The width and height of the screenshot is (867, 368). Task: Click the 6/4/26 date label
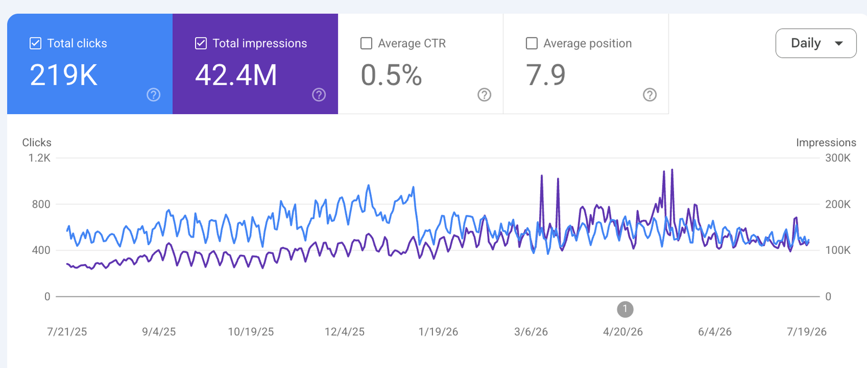(x=715, y=332)
